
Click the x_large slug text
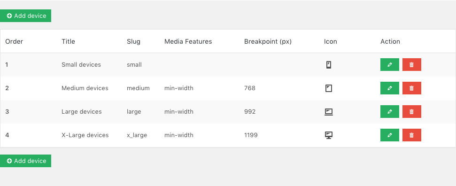tap(137, 135)
